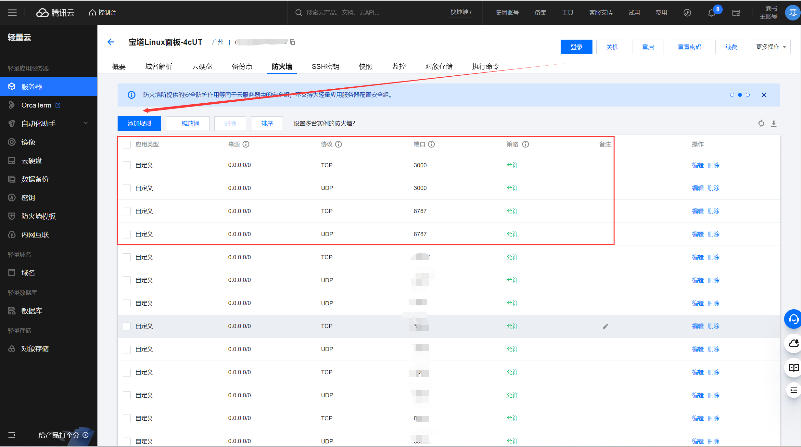Open the notification bell
The image size is (801, 447).
(711, 13)
